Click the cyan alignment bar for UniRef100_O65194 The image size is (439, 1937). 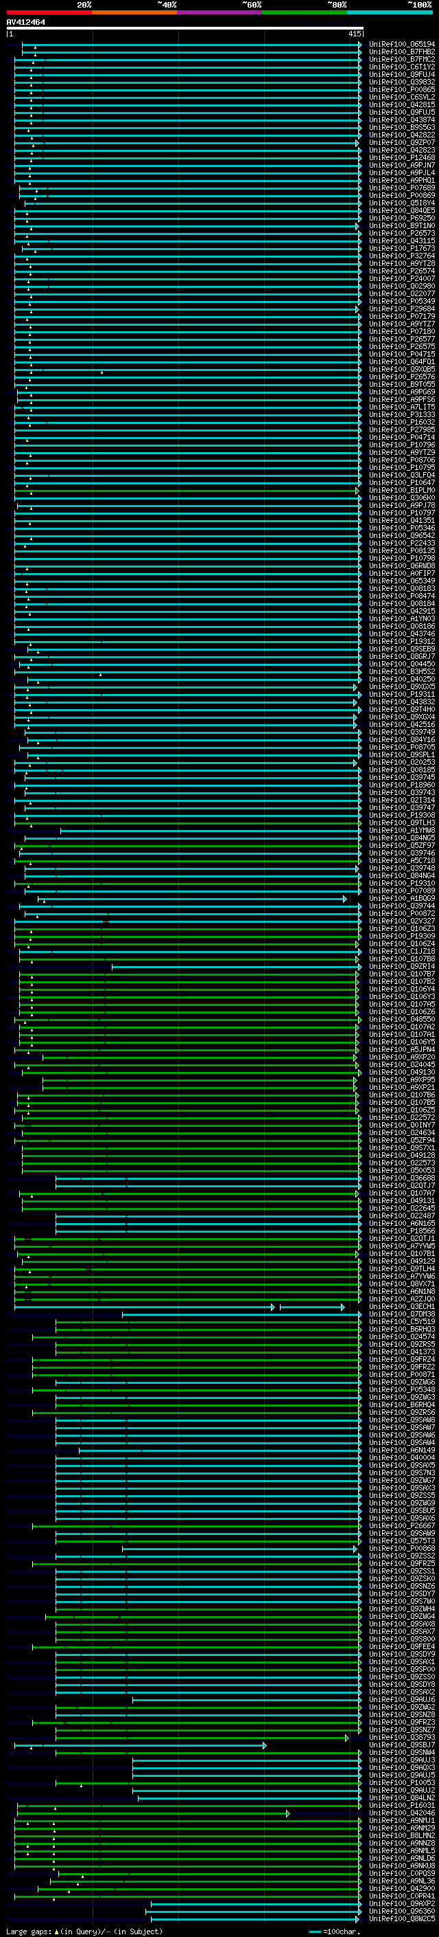[191, 45]
